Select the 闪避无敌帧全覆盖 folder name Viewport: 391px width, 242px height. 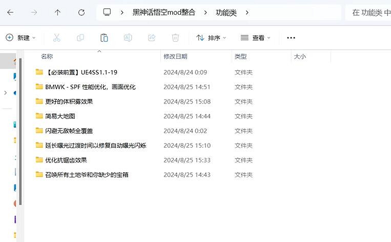[x=69, y=131]
